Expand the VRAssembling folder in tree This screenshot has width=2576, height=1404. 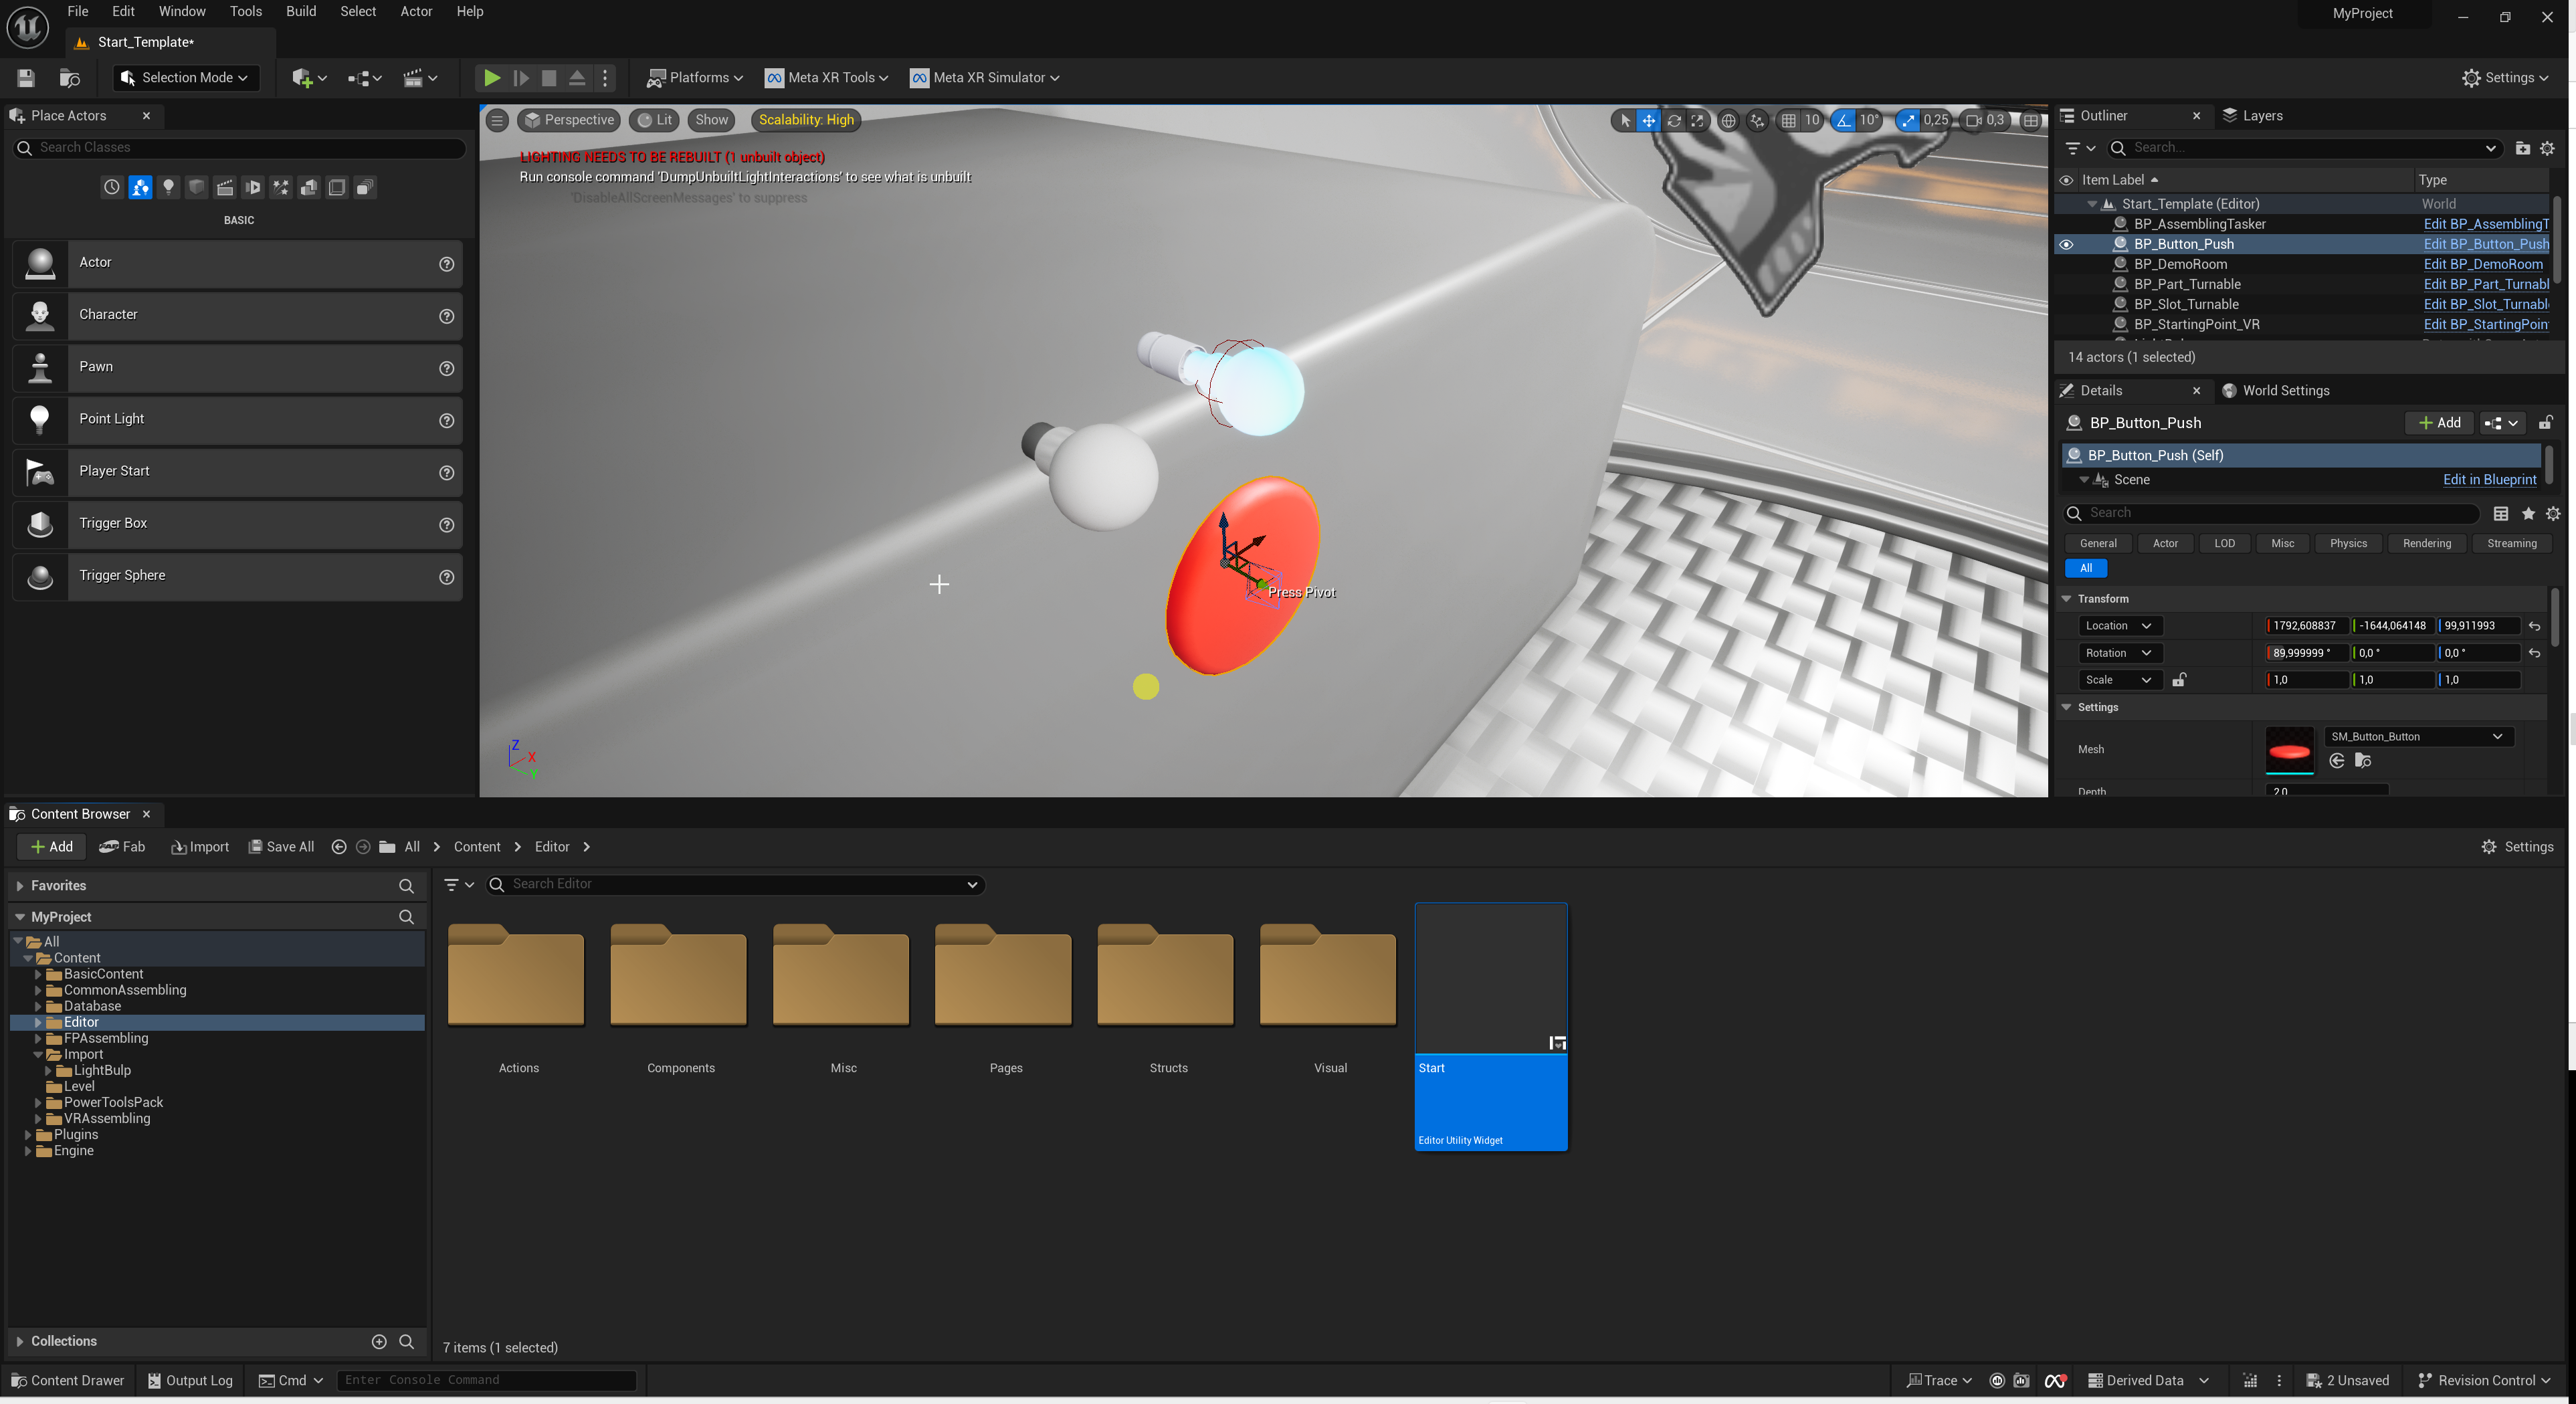[38, 1118]
